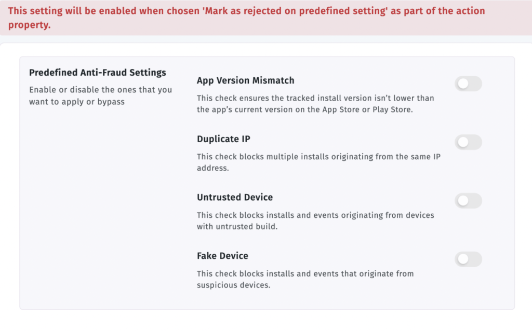Click 'suspicious devices.' in Fake Device description
This screenshot has height=331, width=532.
pos(234,285)
